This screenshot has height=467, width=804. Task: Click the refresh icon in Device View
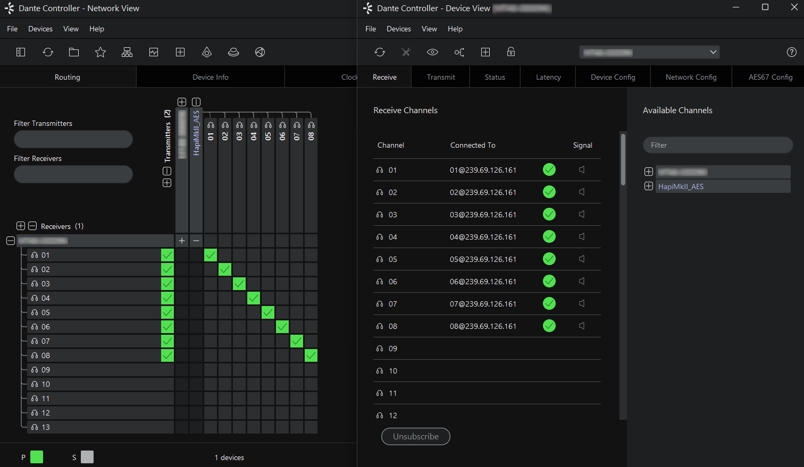380,52
